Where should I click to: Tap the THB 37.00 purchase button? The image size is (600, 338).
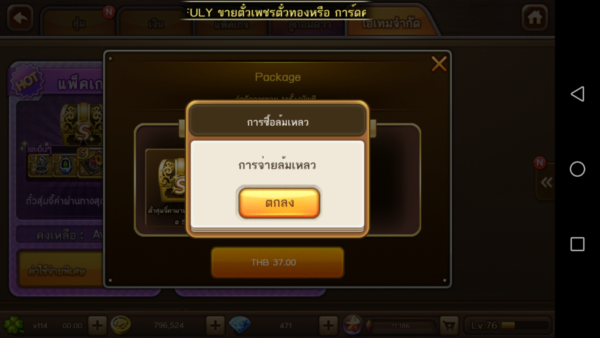pos(277,262)
